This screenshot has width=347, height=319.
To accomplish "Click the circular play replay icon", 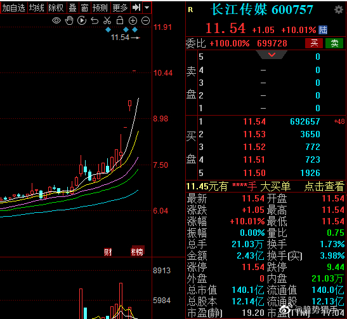I will click(x=82, y=20).
